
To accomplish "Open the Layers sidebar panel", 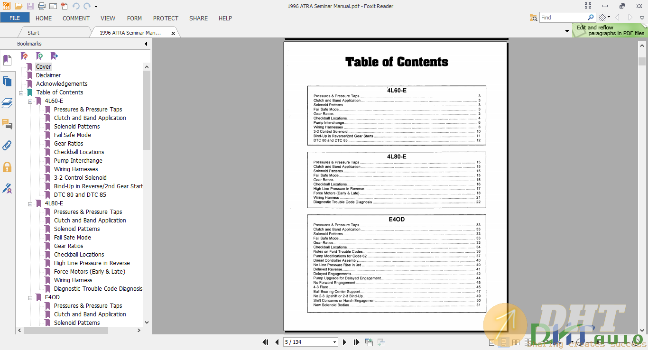I will (7, 103).
